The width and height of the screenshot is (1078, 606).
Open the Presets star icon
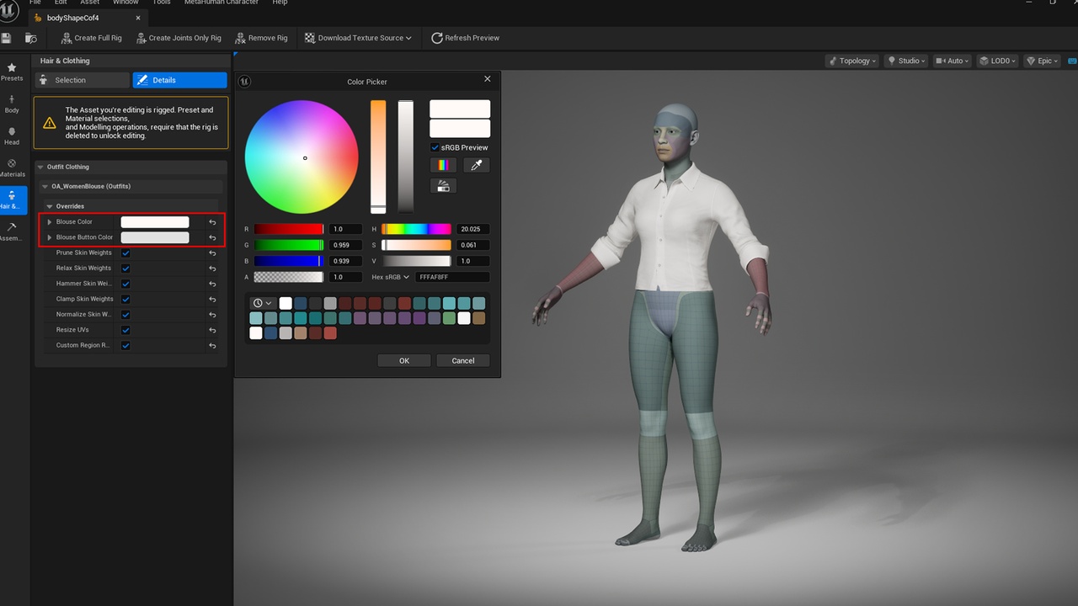[x=12, y=72]
